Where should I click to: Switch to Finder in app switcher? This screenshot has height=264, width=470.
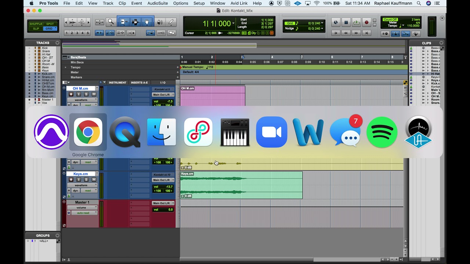tap(162, 132)
